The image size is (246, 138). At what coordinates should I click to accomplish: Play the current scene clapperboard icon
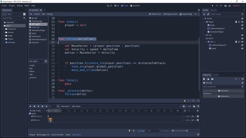point(226,6)
